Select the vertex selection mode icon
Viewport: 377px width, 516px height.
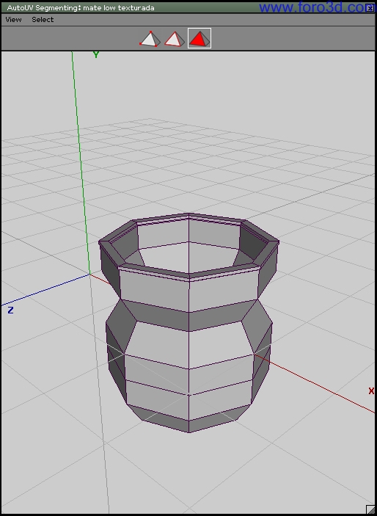tap(150, 38)
